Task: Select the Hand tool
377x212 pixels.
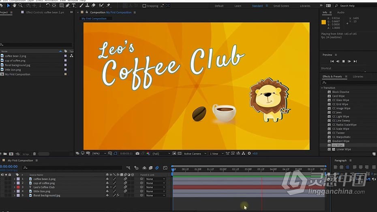Action: click(15, 5)
